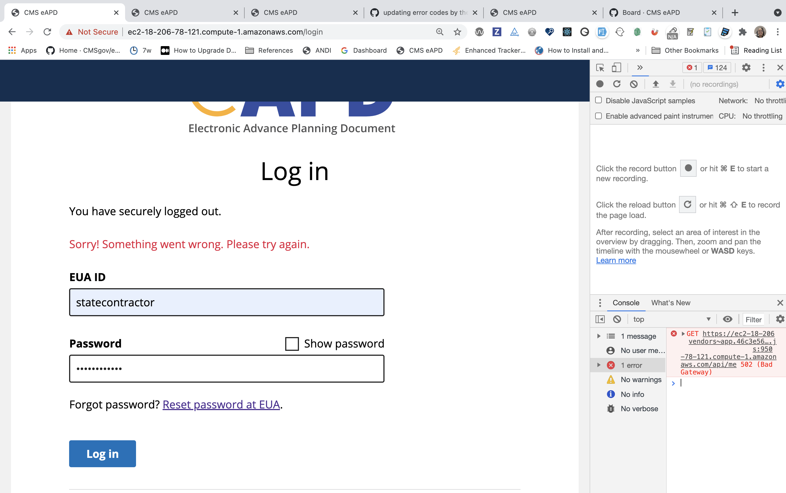
Task: Toggle the console sidebar icon
Action: [x=600, y=319]
